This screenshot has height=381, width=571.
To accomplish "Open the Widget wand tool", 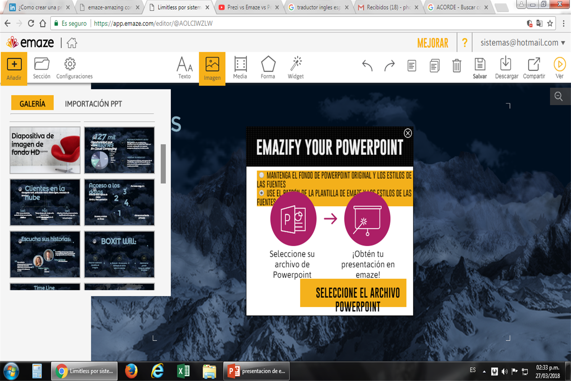I will tap(296, 68).
